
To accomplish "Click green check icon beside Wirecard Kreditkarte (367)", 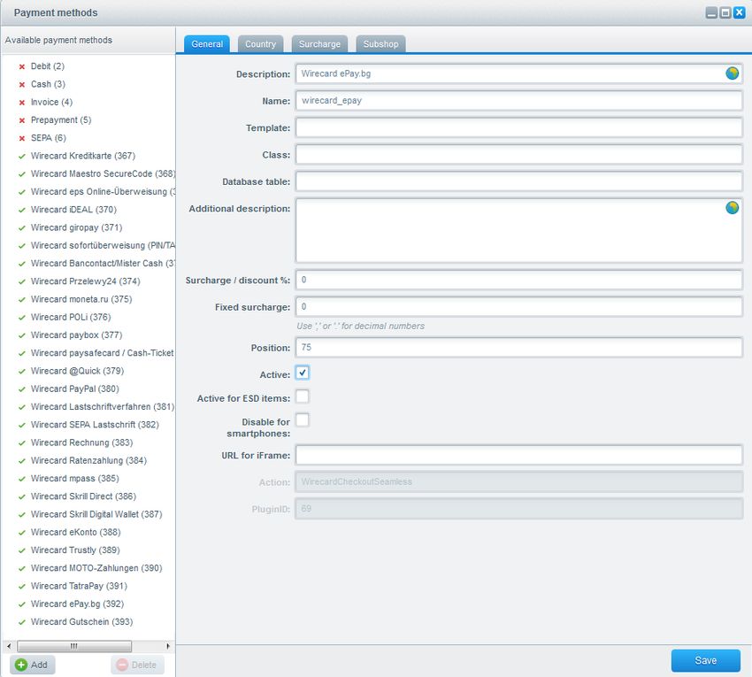I will (x=21, y=157).
